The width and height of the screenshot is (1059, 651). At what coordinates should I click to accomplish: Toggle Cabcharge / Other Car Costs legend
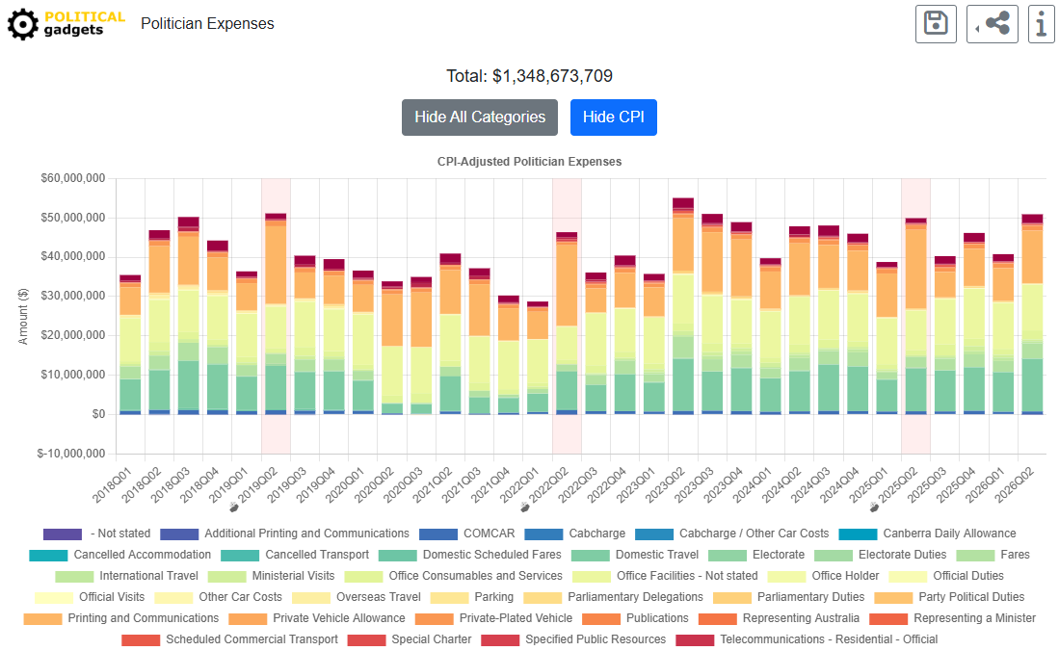click(732, 534)
